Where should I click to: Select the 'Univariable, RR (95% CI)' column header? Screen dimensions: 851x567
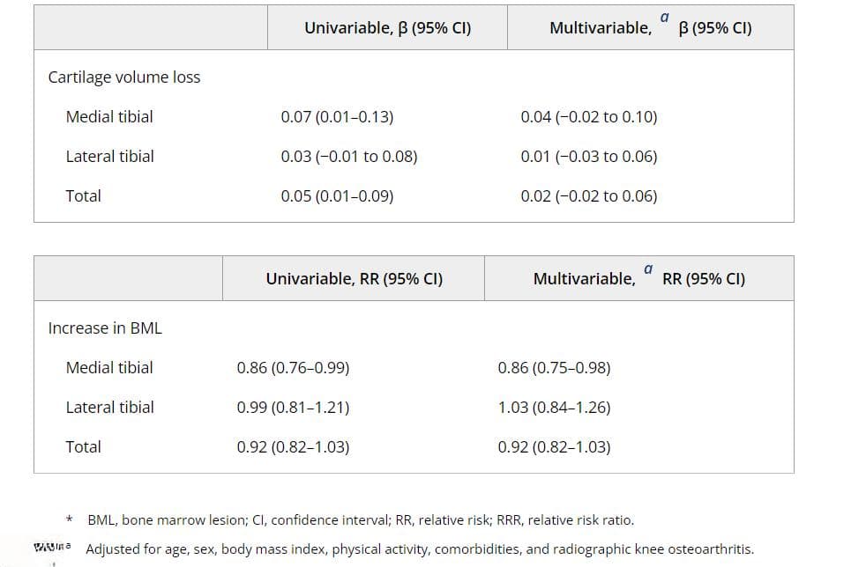pos(354,279)
